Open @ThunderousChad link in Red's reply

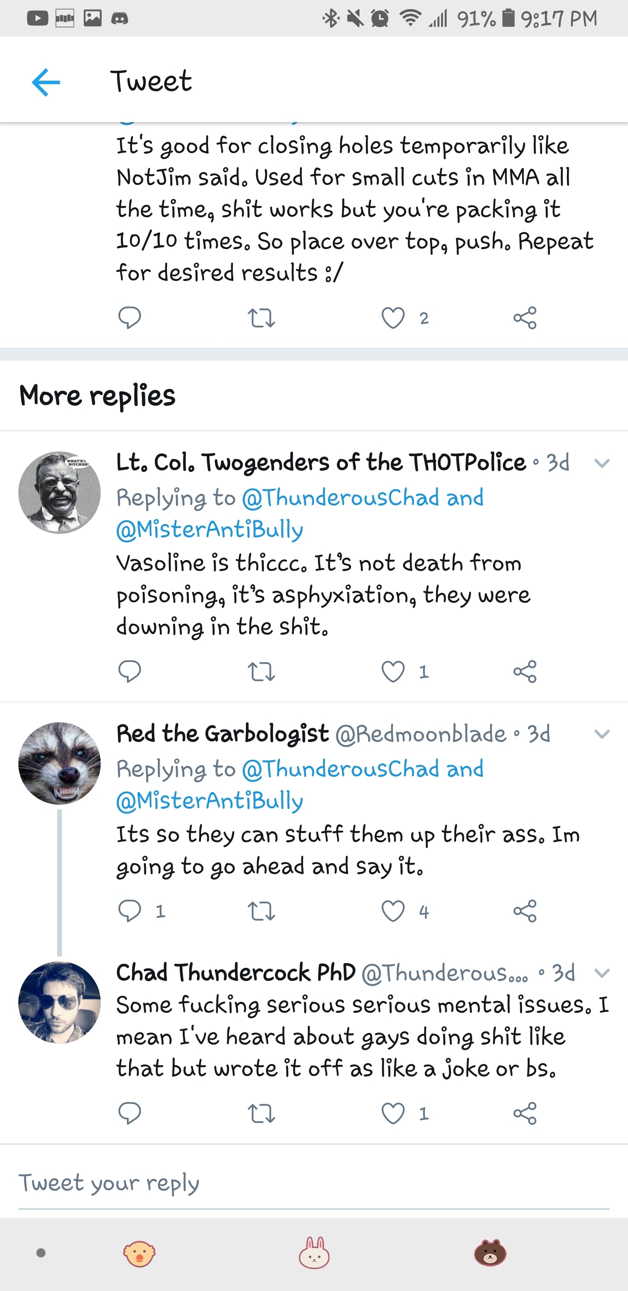tap(340, 769)
